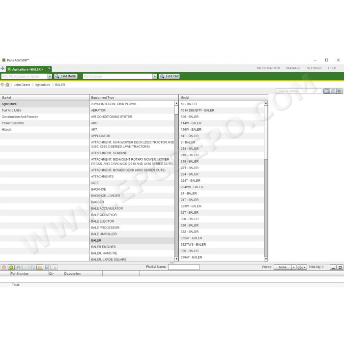Viewport: 344px width, 344px height.
Task: Select BALER ENGINES equipment type
Action: 132,247
